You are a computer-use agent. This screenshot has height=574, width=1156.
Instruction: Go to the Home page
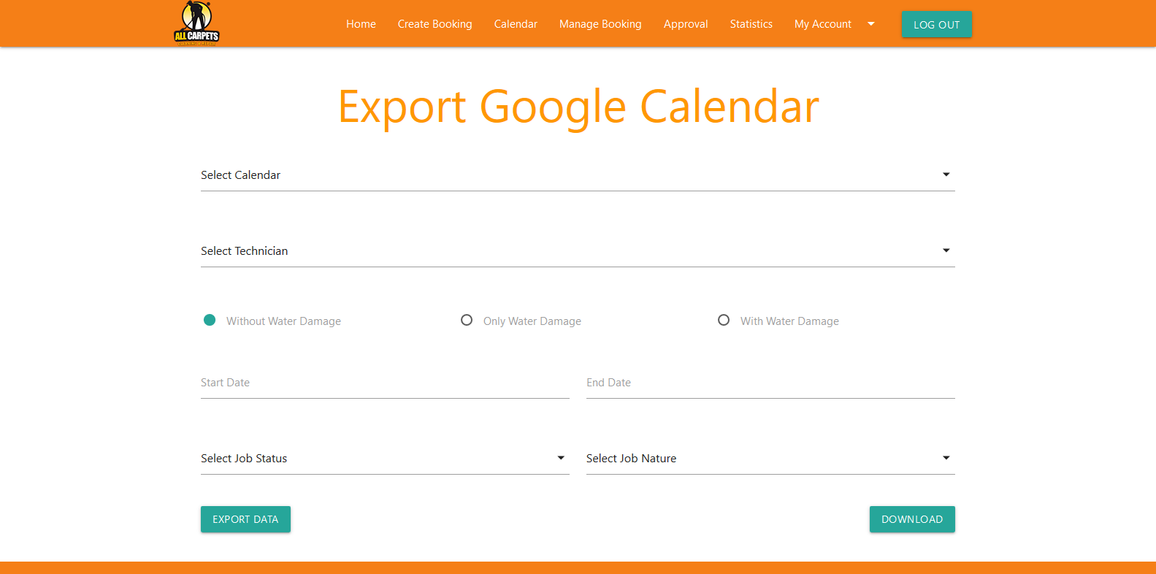tap(361, 24)
